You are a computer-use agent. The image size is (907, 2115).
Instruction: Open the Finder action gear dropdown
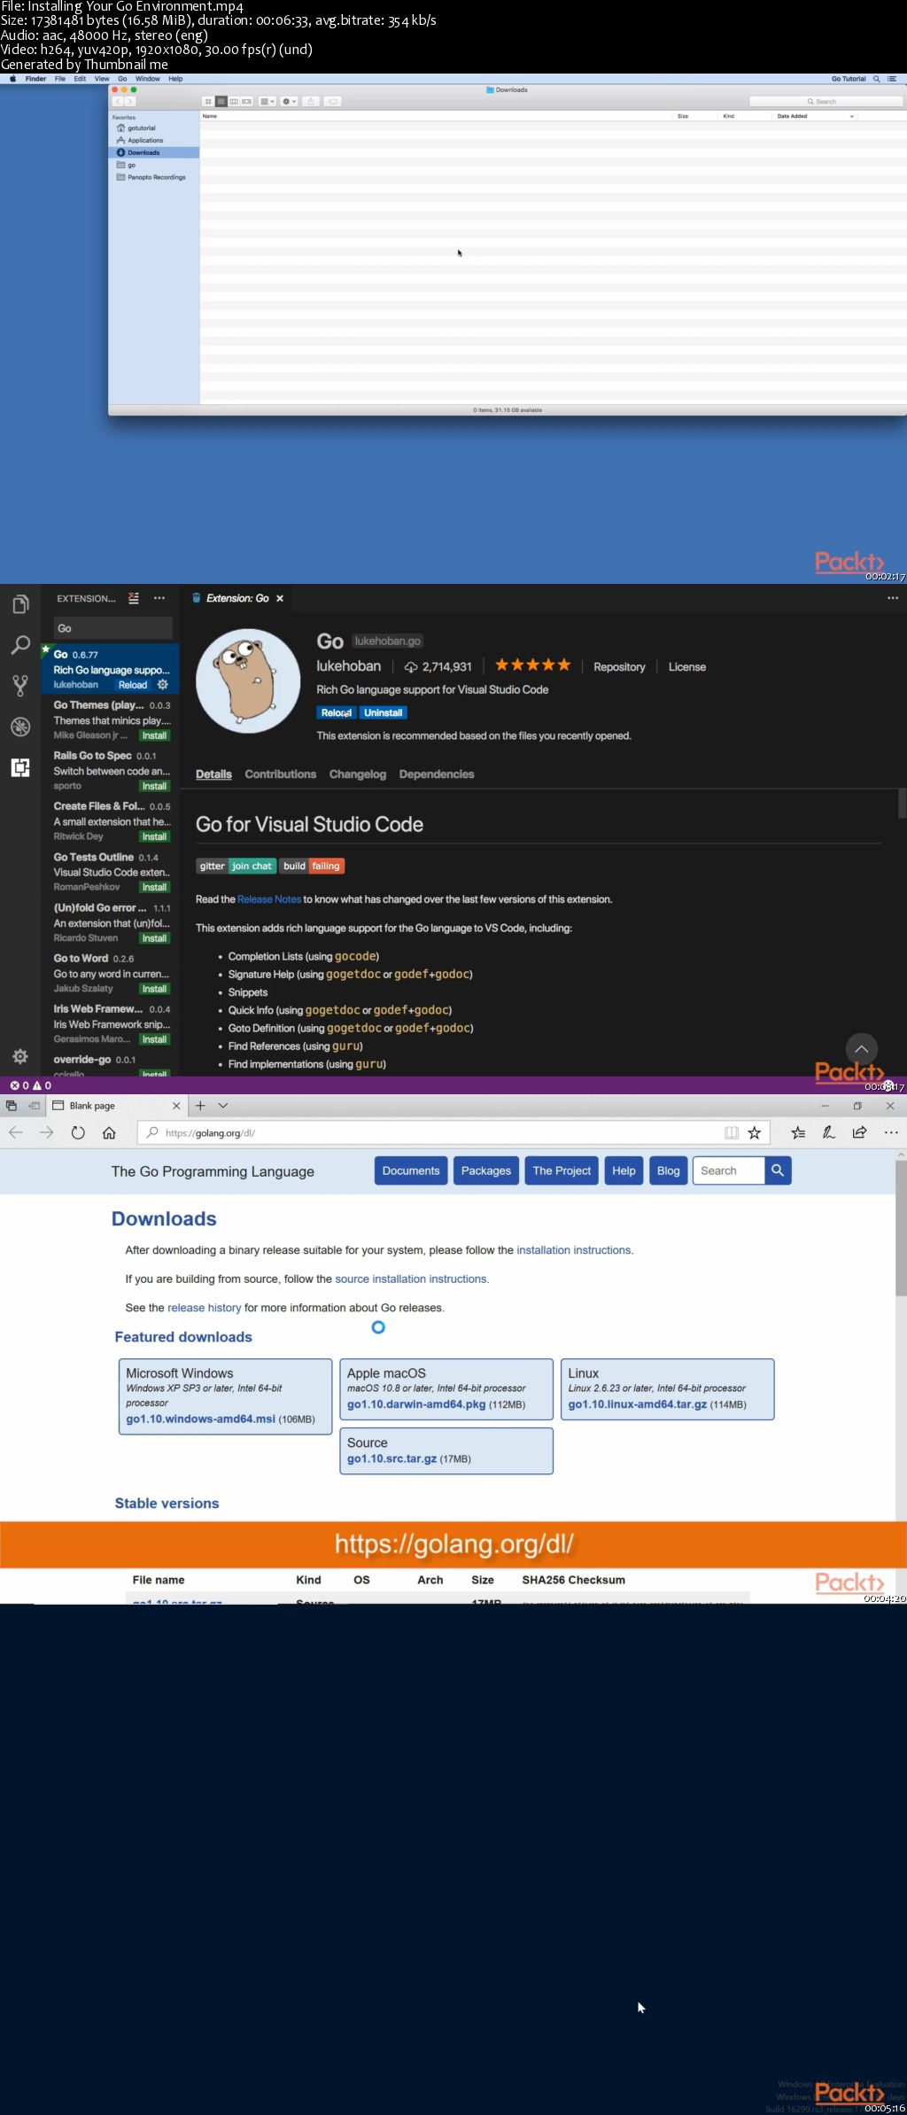click(x=289, y=102)
